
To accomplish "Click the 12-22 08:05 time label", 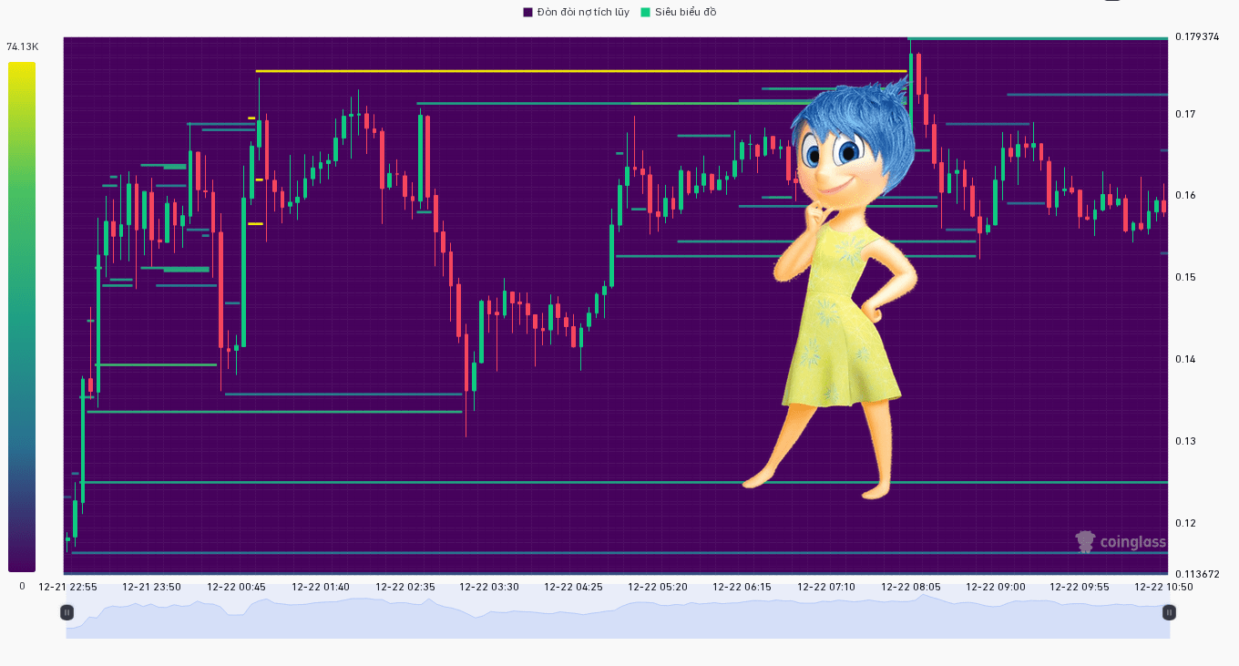I will (x=911, y=587).
